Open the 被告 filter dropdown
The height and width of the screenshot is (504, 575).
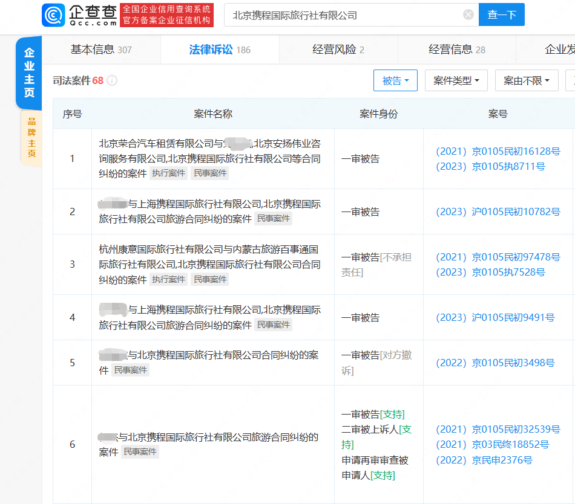point(395,80)
